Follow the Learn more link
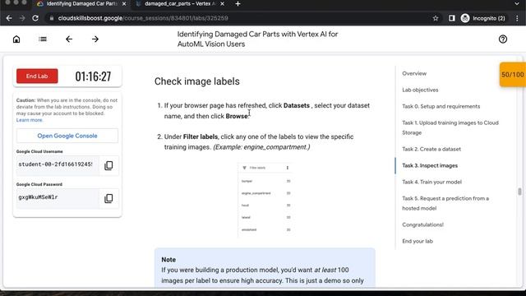 (30, 120)
